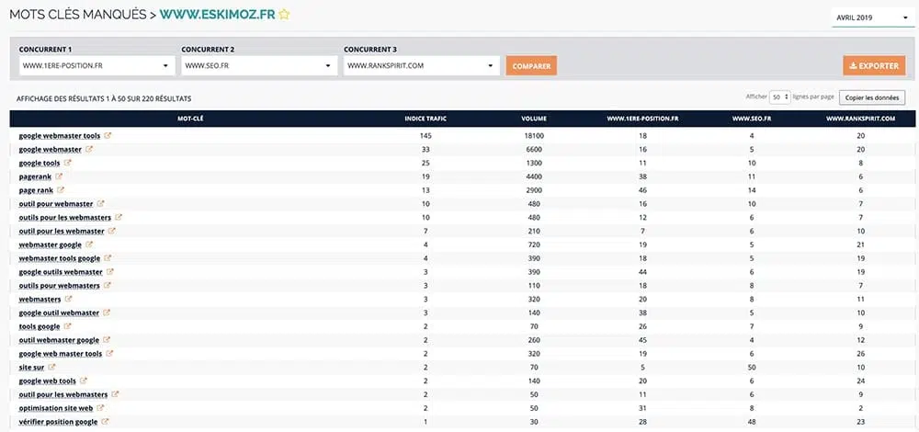Open external link icon for 'tools google'
The image size is (919, 432).
pyautogui.click(x=67, y=326)
